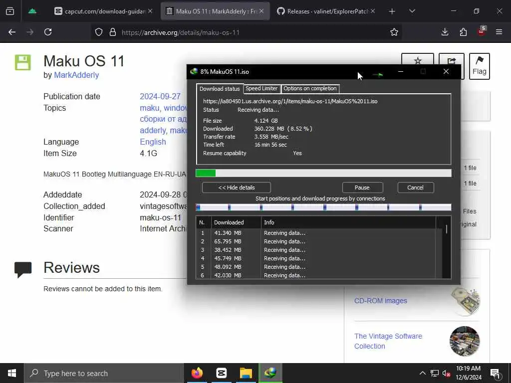Open the maku topic link

click(x=150, y=108)
